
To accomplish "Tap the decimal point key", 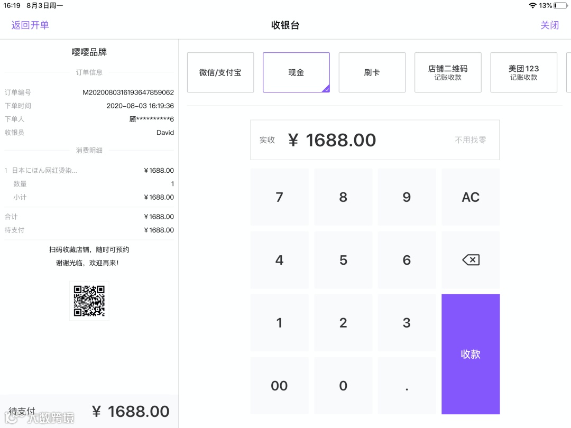I will coord(407,386).
